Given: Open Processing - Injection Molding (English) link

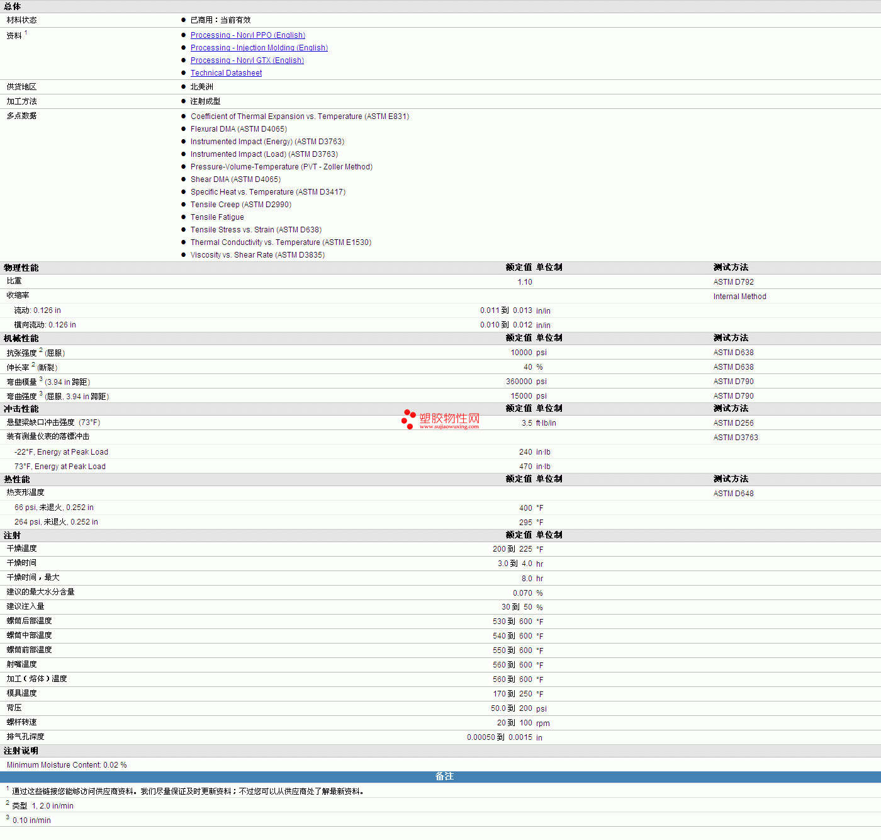Looking at the screenshot, I should tap(259, 48).
